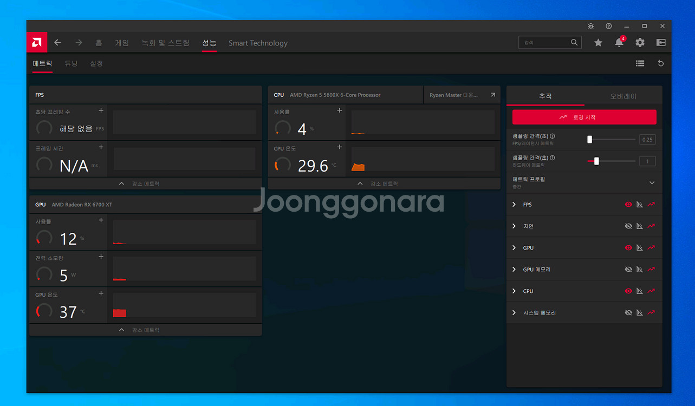Select the 추적 panel tab
Image resolution: width=695 pixels, height=406 pixels.
[545, 96]
